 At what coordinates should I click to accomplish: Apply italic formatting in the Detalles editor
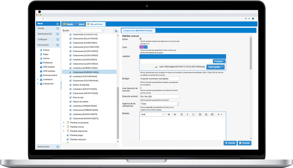(x=187, y=114)
